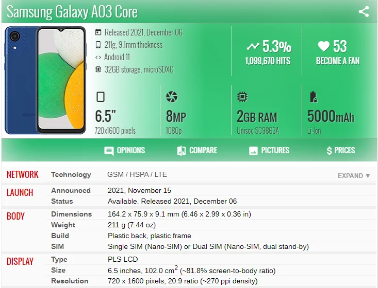Click the LAUNCH section heading

point(20,192)
